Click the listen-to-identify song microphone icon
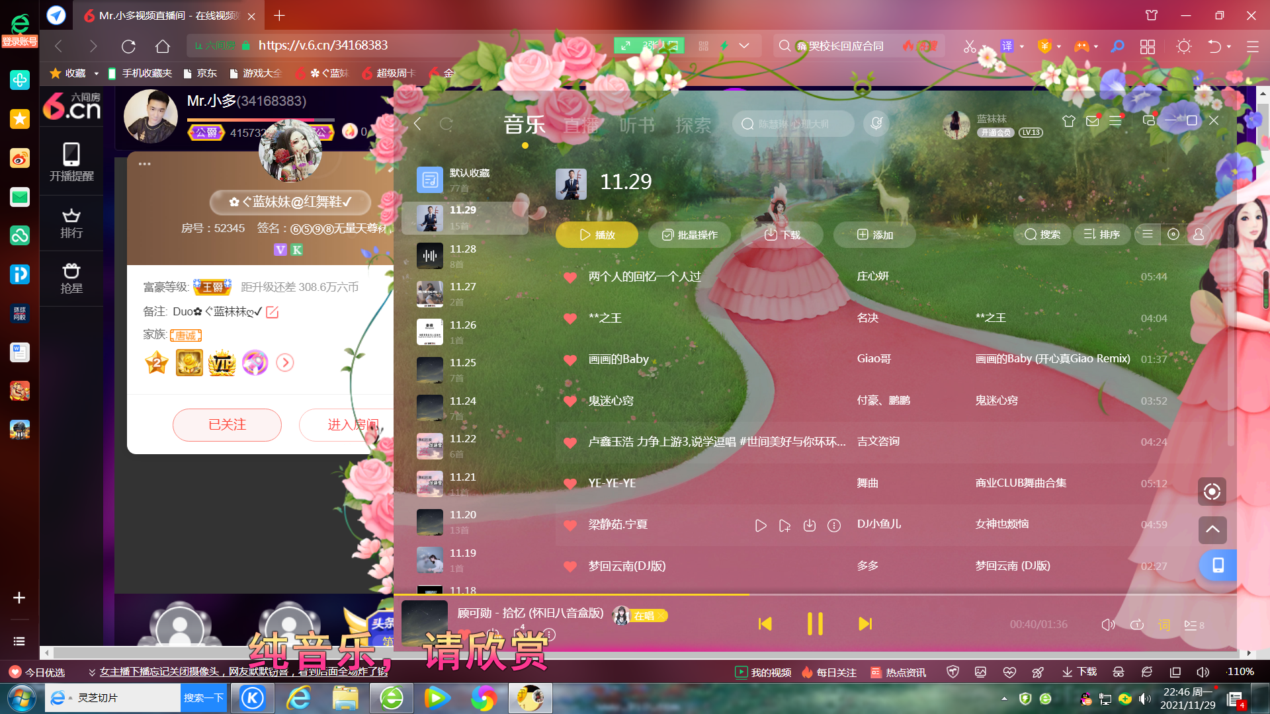1270x714 pixels. [876, 124]
